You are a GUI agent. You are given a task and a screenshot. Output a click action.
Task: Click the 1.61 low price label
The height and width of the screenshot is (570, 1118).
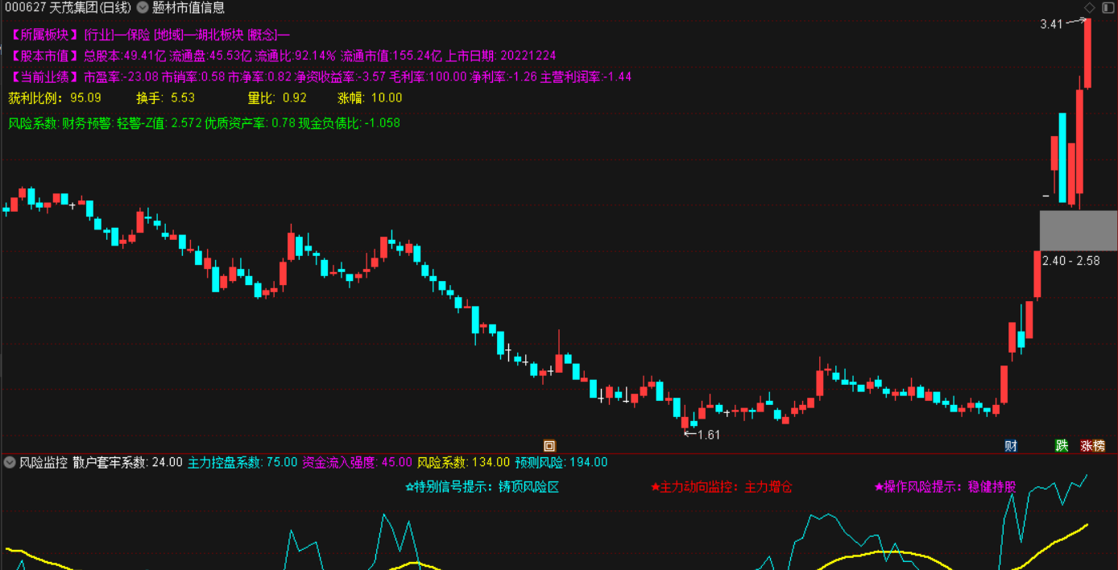[708, 435]
